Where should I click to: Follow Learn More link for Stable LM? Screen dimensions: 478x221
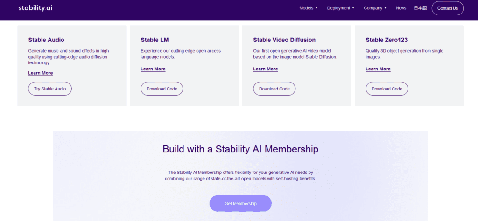click(x=153, y=69)
